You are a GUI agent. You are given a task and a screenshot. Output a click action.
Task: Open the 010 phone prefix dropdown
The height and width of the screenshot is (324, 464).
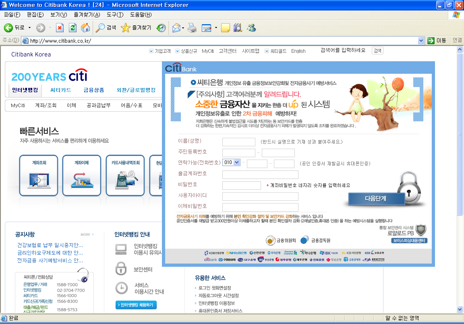236,162
